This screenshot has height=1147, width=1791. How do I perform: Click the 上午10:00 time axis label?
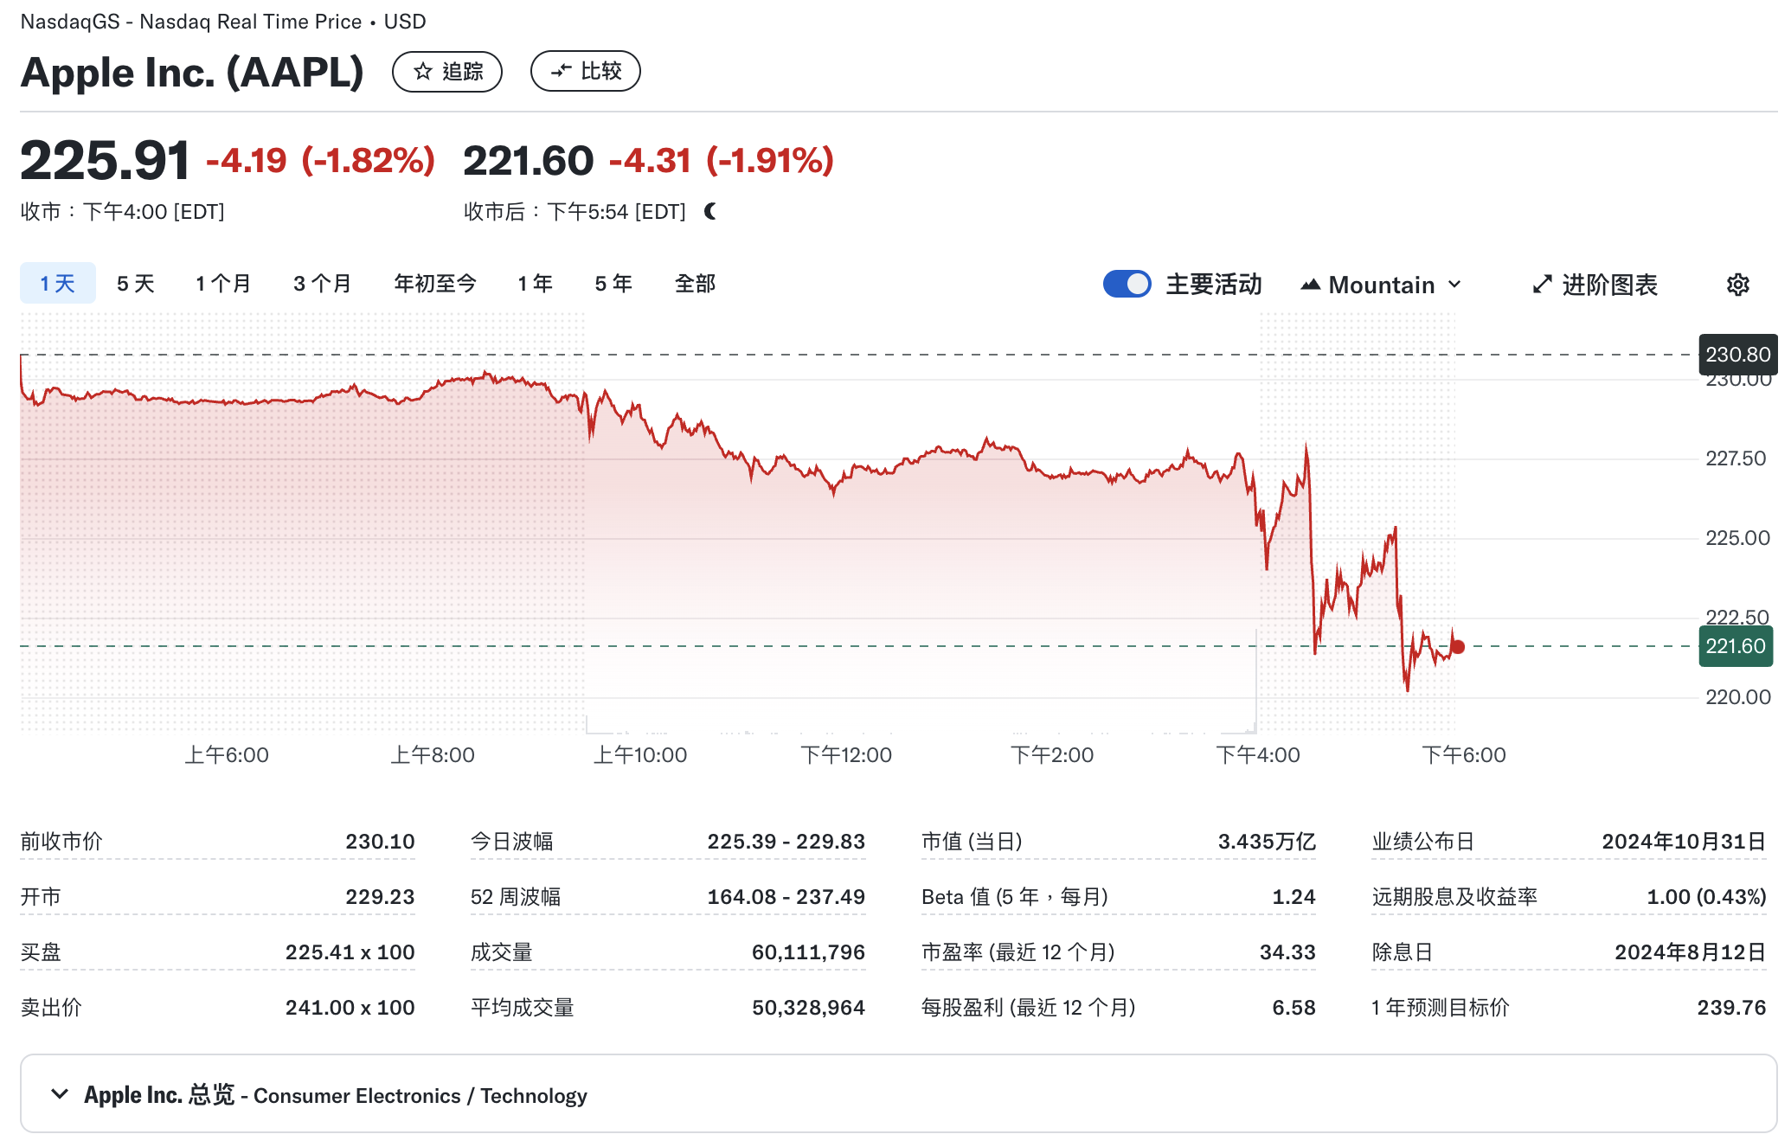(640, 755)
